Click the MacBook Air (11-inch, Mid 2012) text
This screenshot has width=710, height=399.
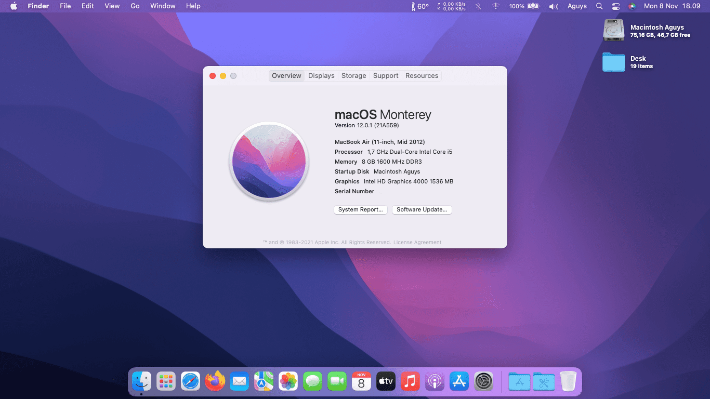380,142
